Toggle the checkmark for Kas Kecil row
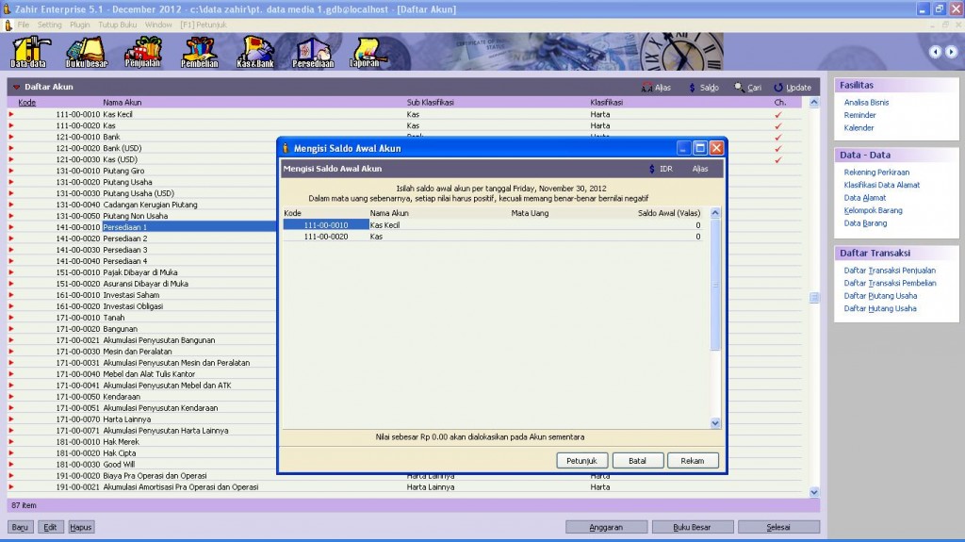965x542 pixels. 778,114
